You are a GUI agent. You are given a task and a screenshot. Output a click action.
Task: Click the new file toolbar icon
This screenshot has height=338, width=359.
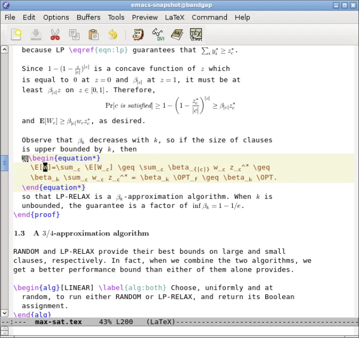pyautogui.click(x=17, y=34)
